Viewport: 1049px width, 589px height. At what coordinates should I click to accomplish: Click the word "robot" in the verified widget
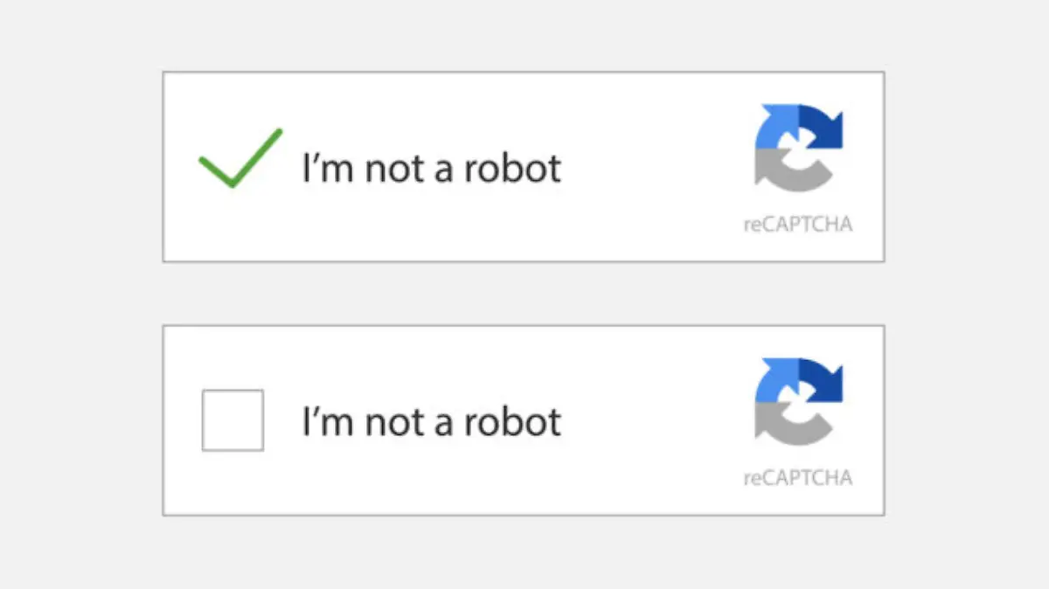(512, 167)
